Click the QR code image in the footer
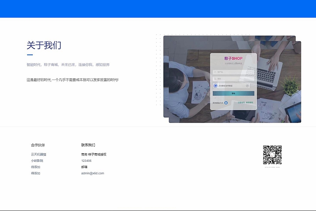The height and width of the screenshot is (211, 316). (272, 155)
